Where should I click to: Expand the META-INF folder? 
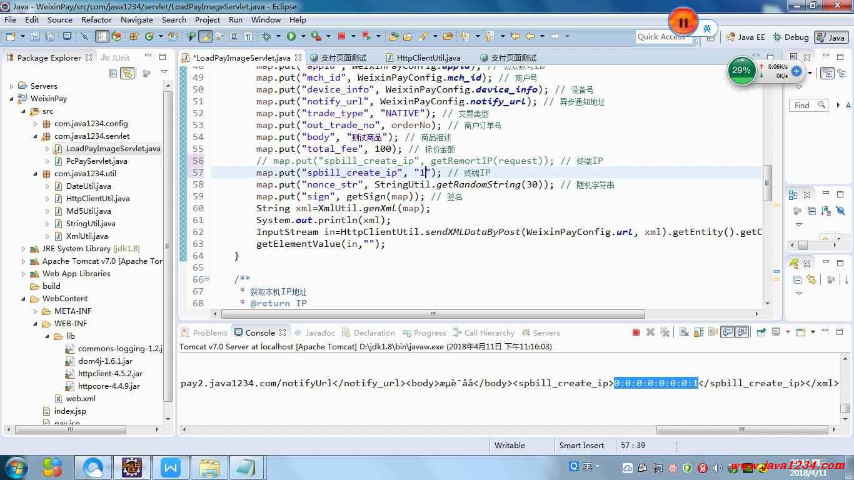coord(36,311)
